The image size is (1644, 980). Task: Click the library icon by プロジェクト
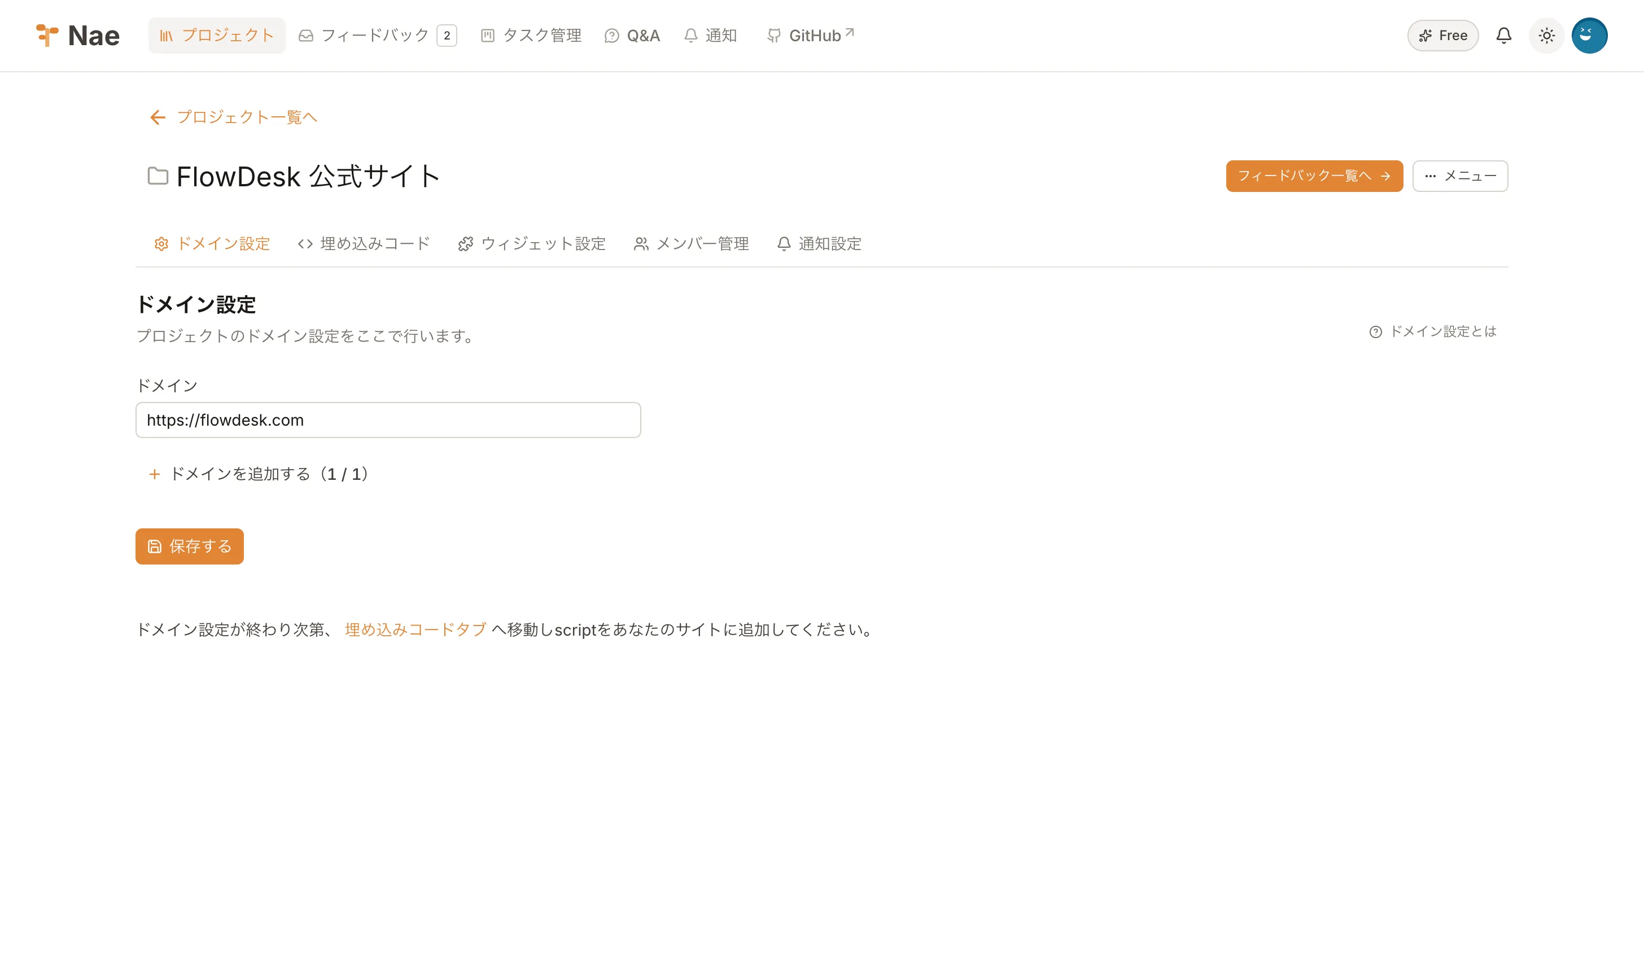(x=167, y=36)
